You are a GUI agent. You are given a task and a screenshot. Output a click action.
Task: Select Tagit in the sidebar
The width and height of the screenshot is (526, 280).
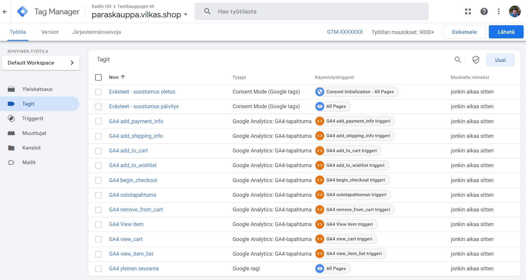[x=40, y=104]
